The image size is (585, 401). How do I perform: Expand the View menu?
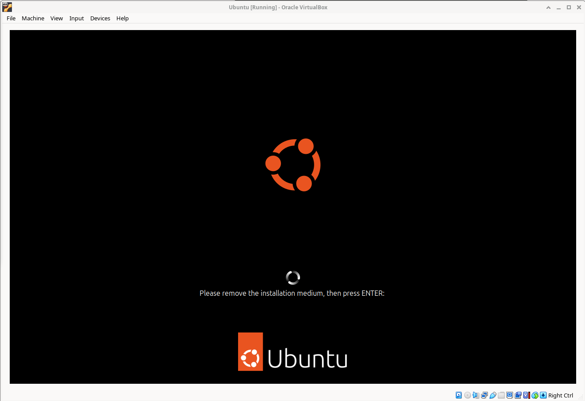coord(57,18)
